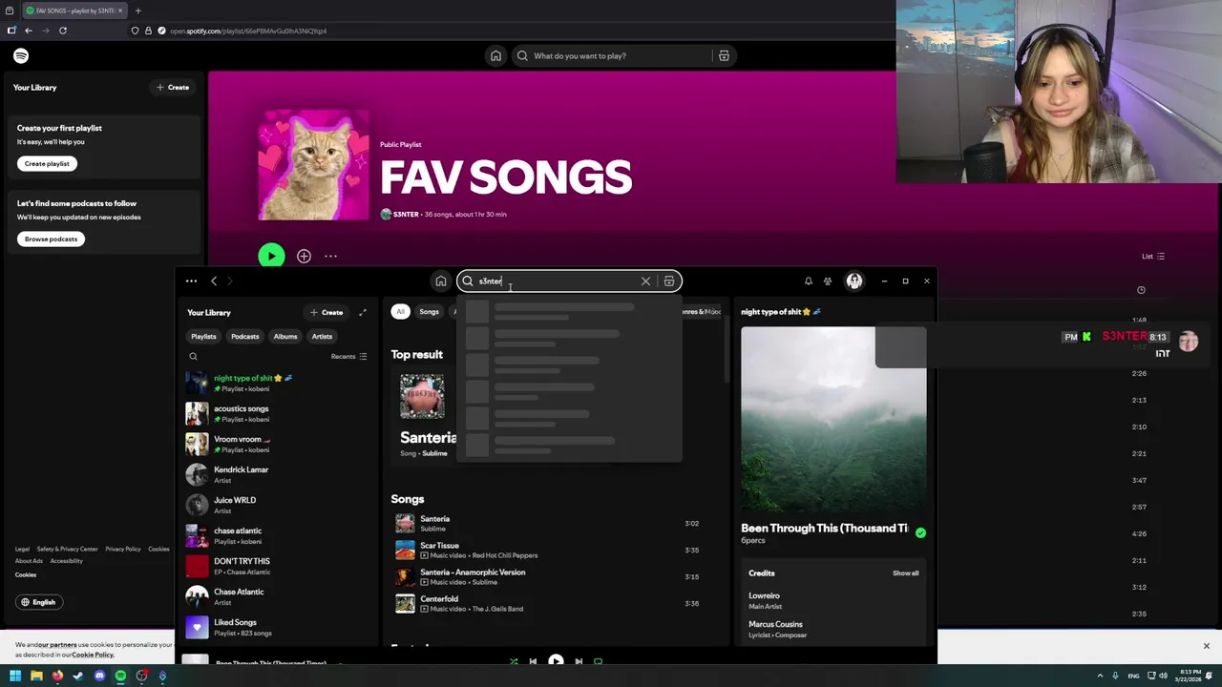
Task: Open 'acoustics songs' playlist
Action: point(279,413)
